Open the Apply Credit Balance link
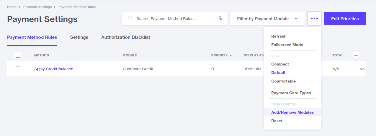376x136 pixels. click(x=54, y=69)
